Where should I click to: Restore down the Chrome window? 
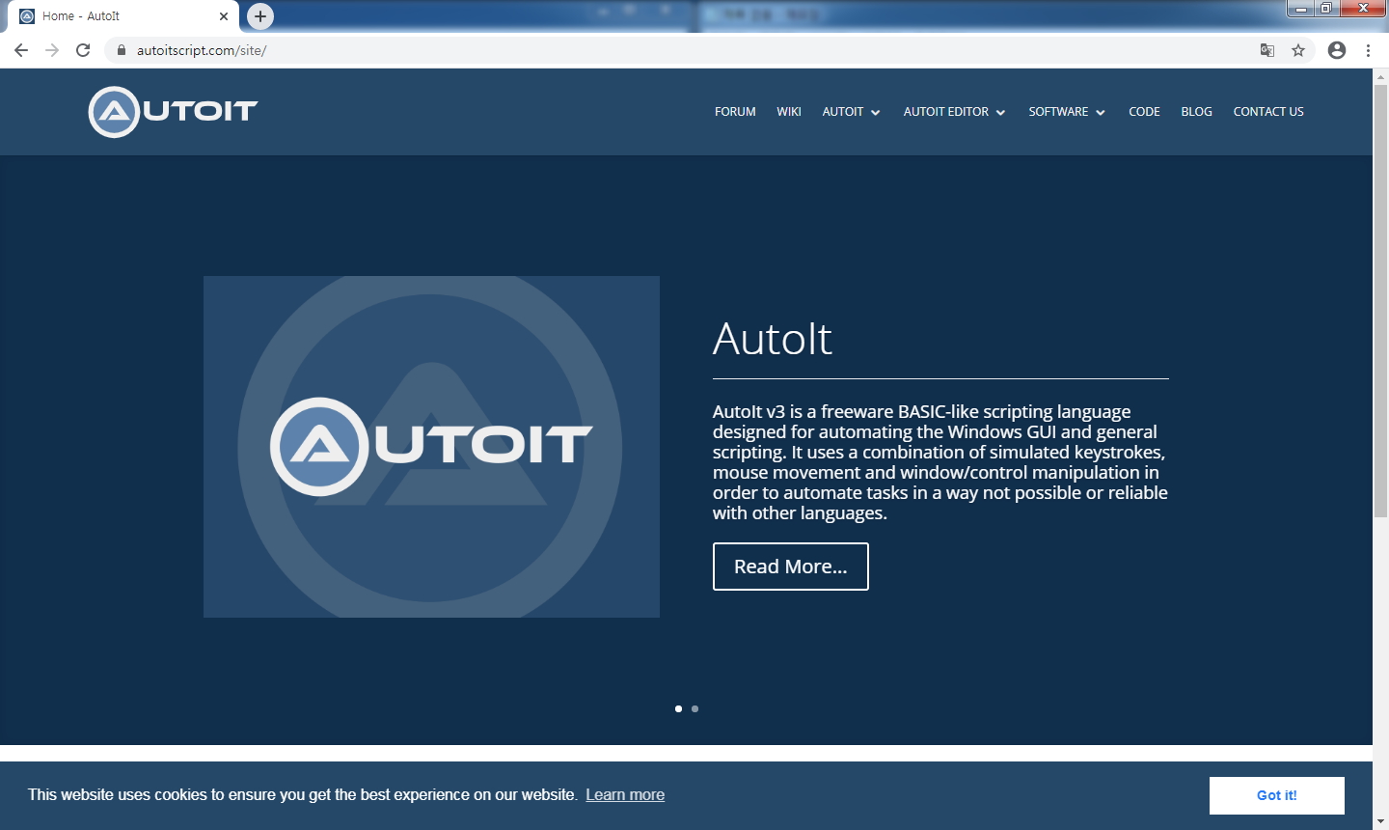(1326, 9)
